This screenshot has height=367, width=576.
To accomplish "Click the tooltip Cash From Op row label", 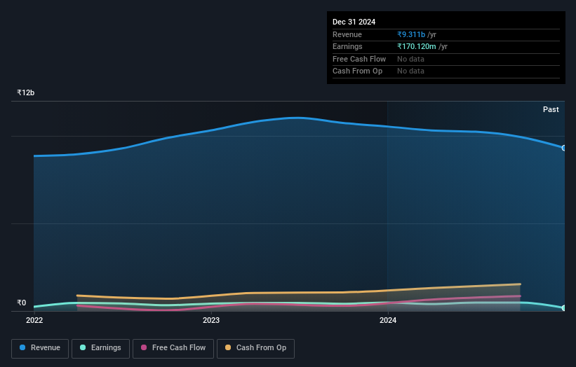I will (x=357, y=71).
